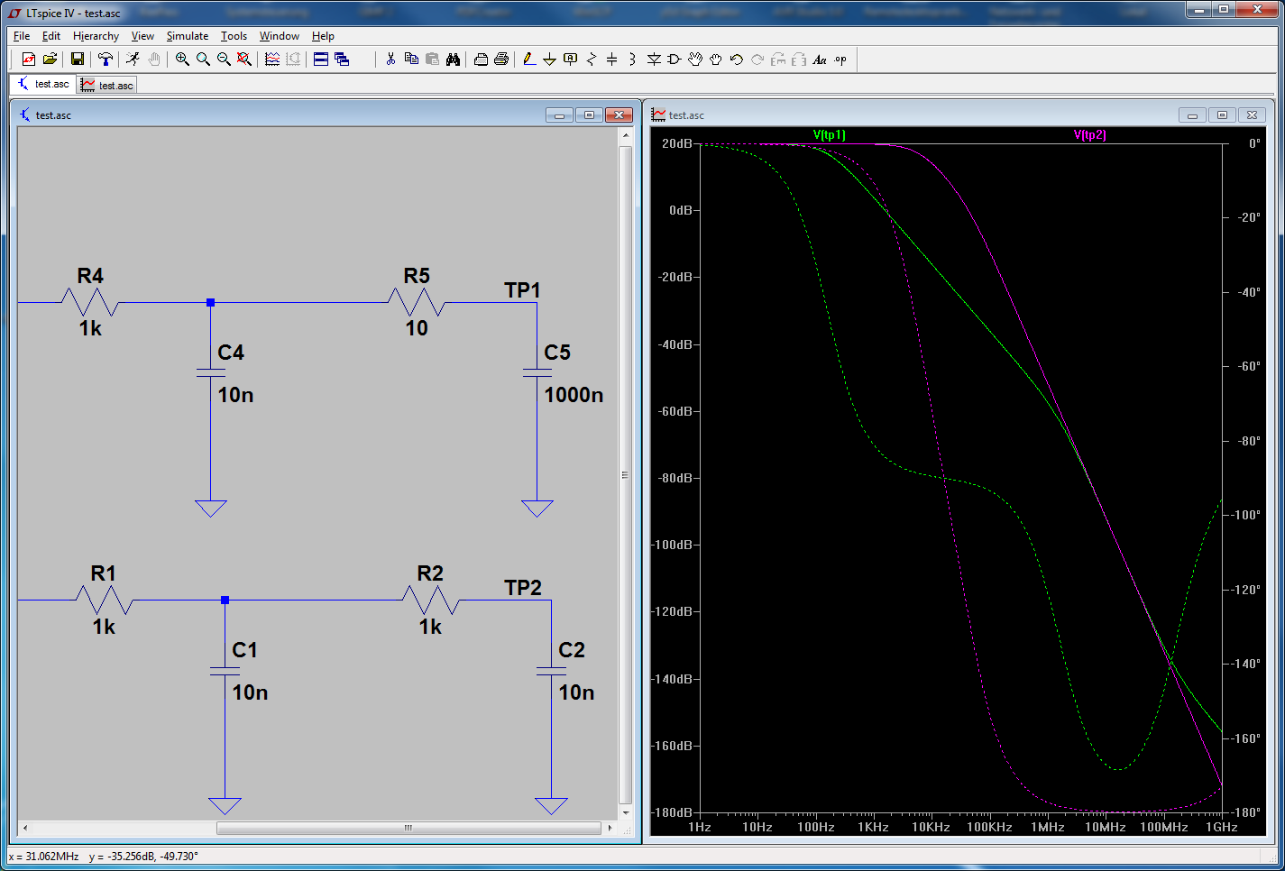Screen dimensions: 1285x871
Task: Switch to the waveform test.asc tab
Action: [107, 85]
